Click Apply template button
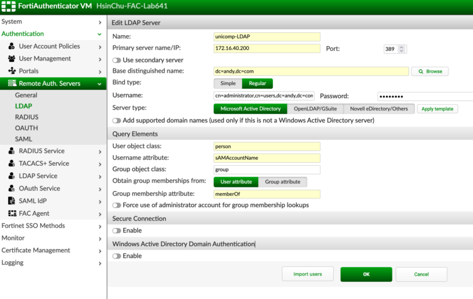The width and height of the screenshot is (473, 299). tap(437, 109)
